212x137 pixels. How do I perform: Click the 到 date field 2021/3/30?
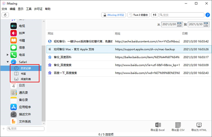pyautogui.click(x=196, y=24)
